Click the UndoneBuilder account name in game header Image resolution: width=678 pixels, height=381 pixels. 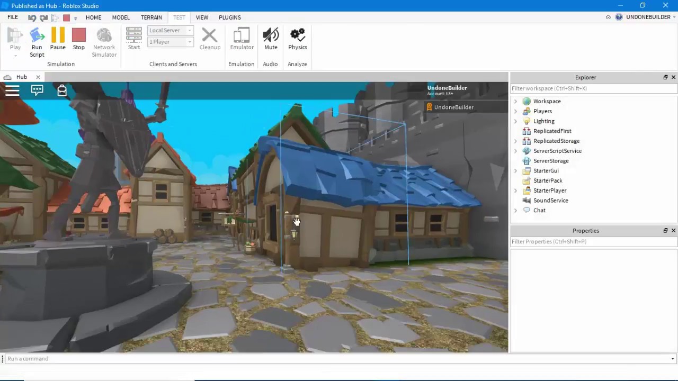[447, 88]
